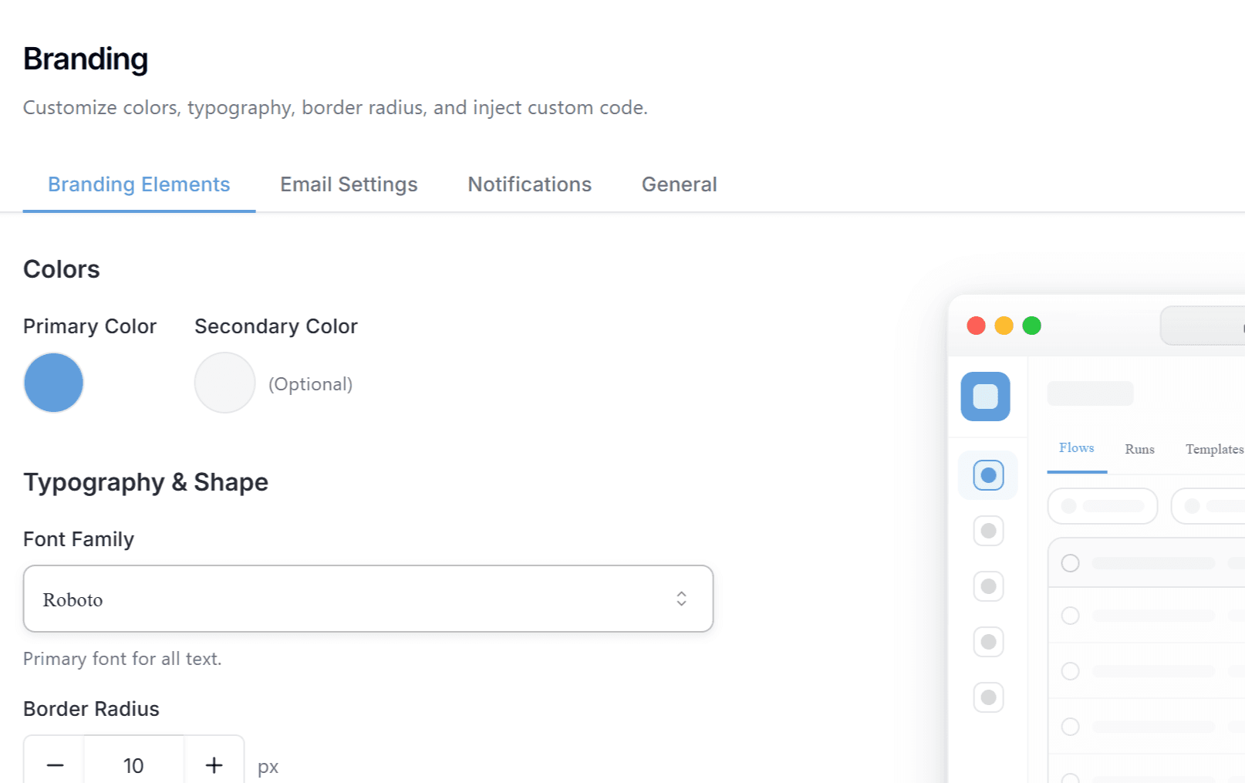Image resolution: width=1245 pixels, height=783 pixels.
Task: Switch to Email Settings tab
Action: click(x=349, y=185)
